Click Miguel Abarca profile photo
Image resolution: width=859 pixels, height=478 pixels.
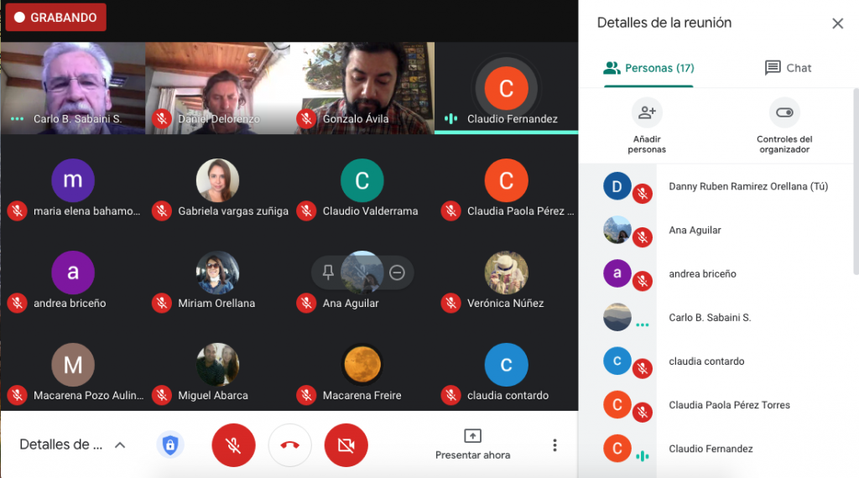pos(217,365)
